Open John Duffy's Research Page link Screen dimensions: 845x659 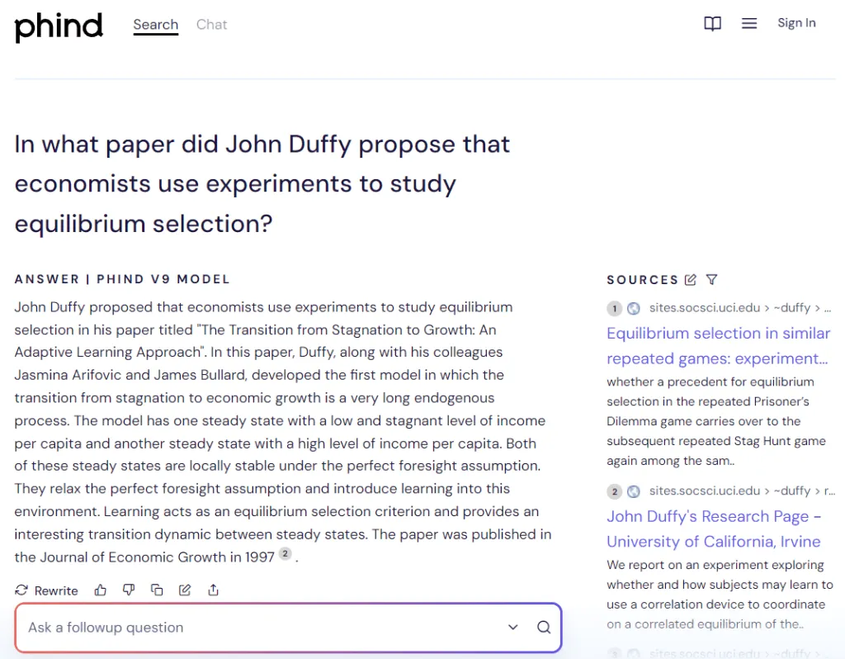point(714,529)
